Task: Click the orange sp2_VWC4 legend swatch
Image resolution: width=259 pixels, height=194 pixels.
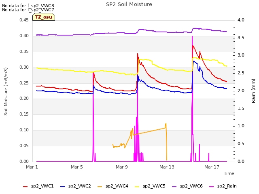Action: (100, 187)
